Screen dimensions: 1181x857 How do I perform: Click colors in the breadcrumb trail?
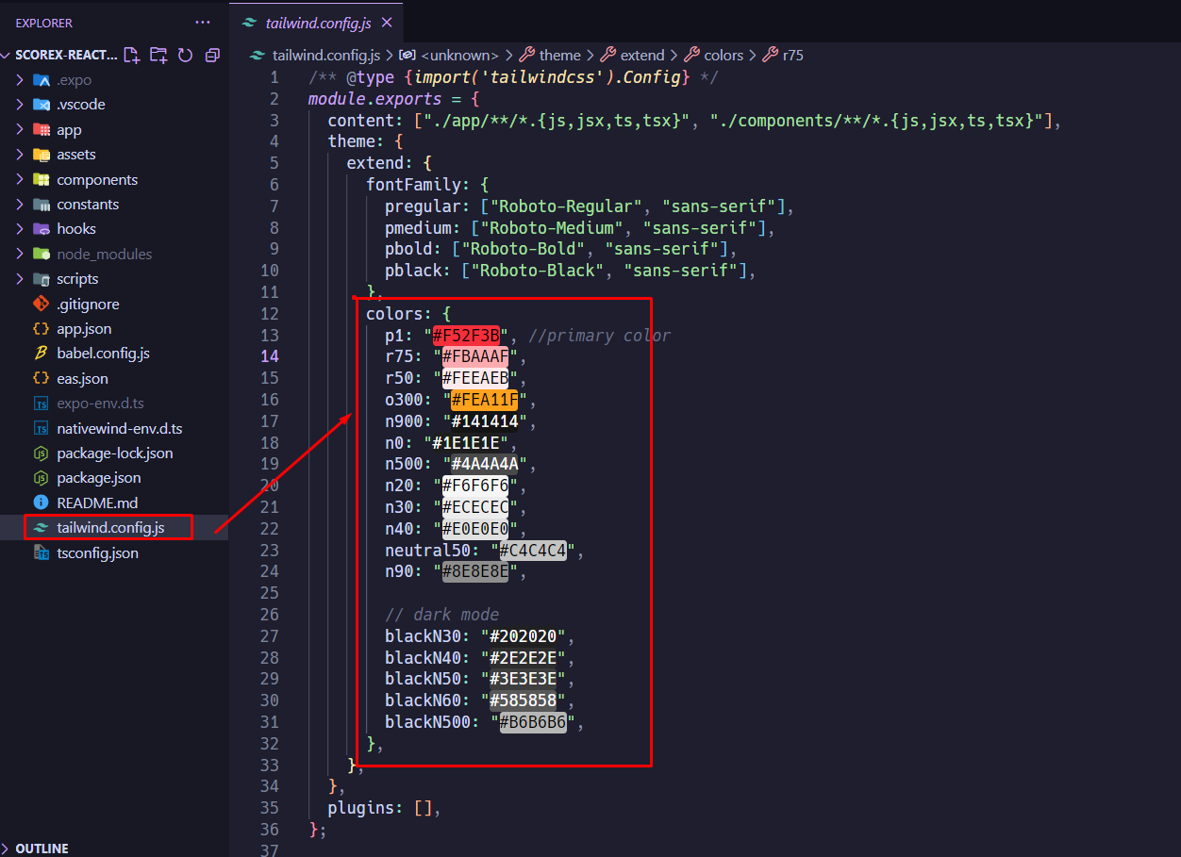(723, 55)
